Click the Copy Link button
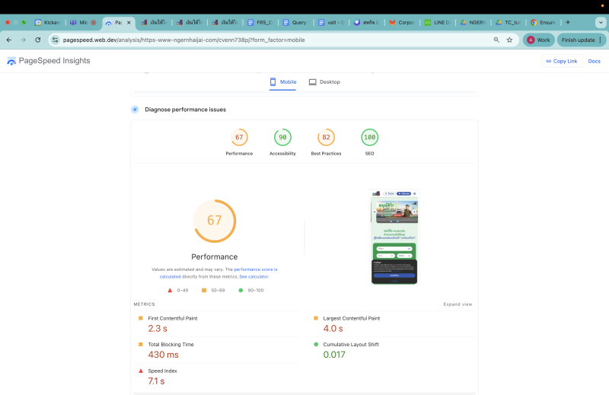Screen dimensions: 609x395 coord(560,61)
